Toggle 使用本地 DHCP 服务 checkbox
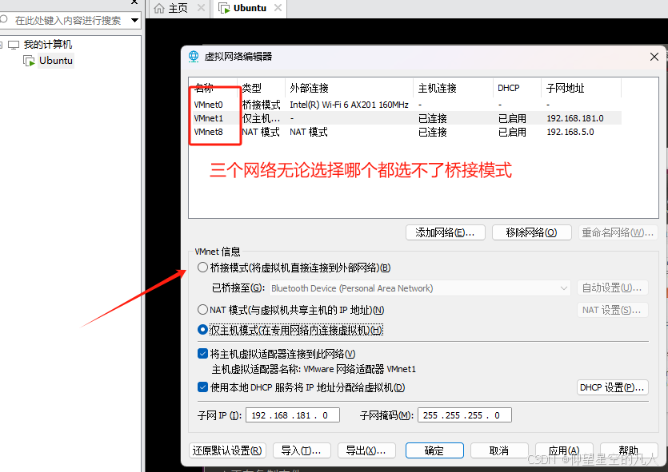Screen dimensions: 668x472 point(202,387)
